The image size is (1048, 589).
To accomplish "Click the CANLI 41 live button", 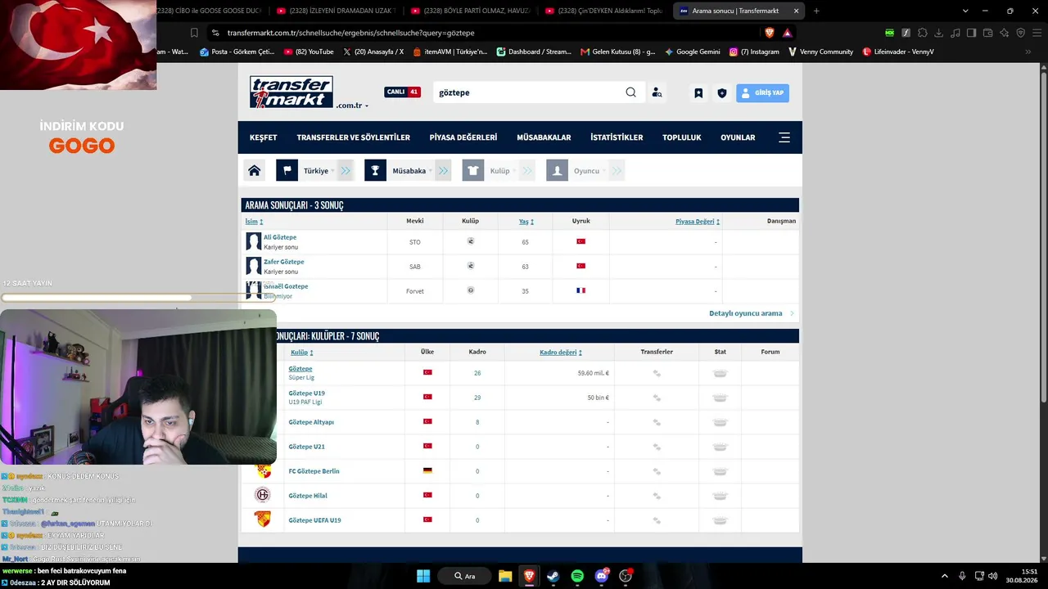I will tap(402, 92).
